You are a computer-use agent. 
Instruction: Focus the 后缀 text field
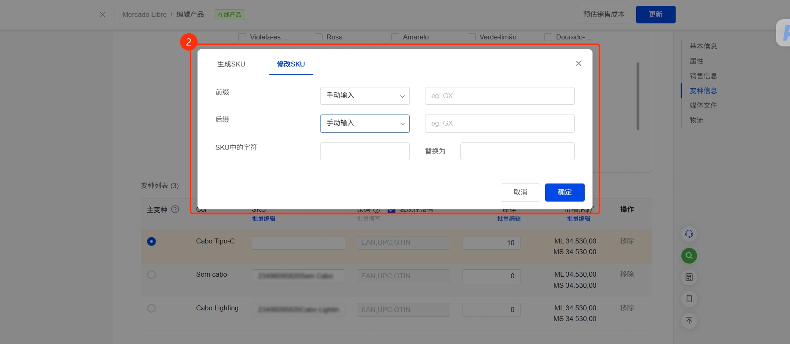500,124
